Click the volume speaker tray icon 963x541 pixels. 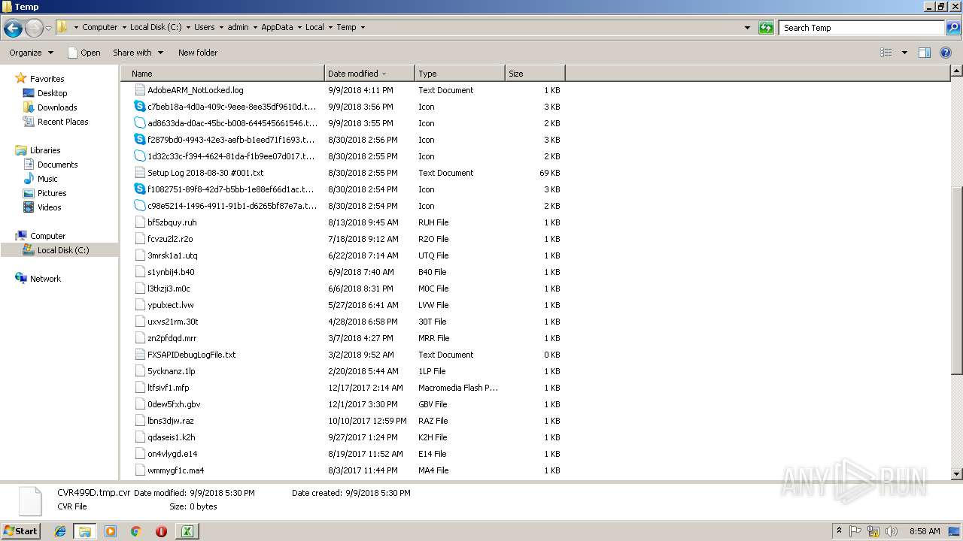tap(891, 531)
